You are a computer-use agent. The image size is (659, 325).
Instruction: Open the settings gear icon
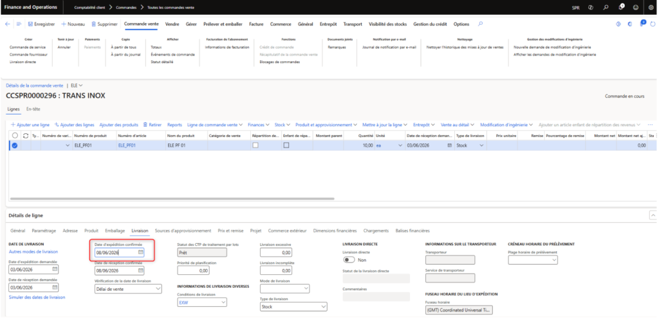(651, 7)
